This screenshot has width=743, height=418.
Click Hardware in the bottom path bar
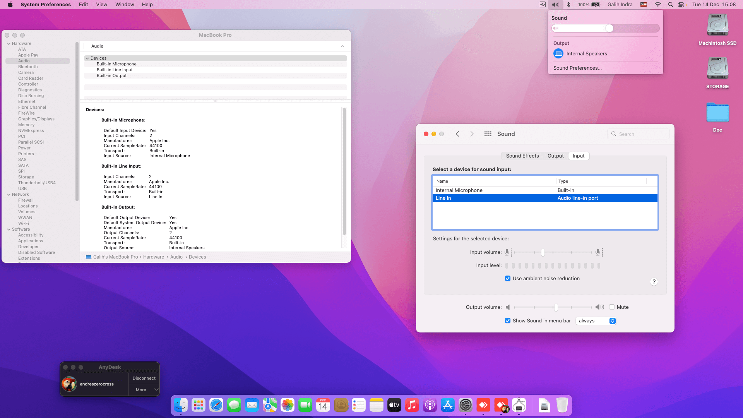154,257
